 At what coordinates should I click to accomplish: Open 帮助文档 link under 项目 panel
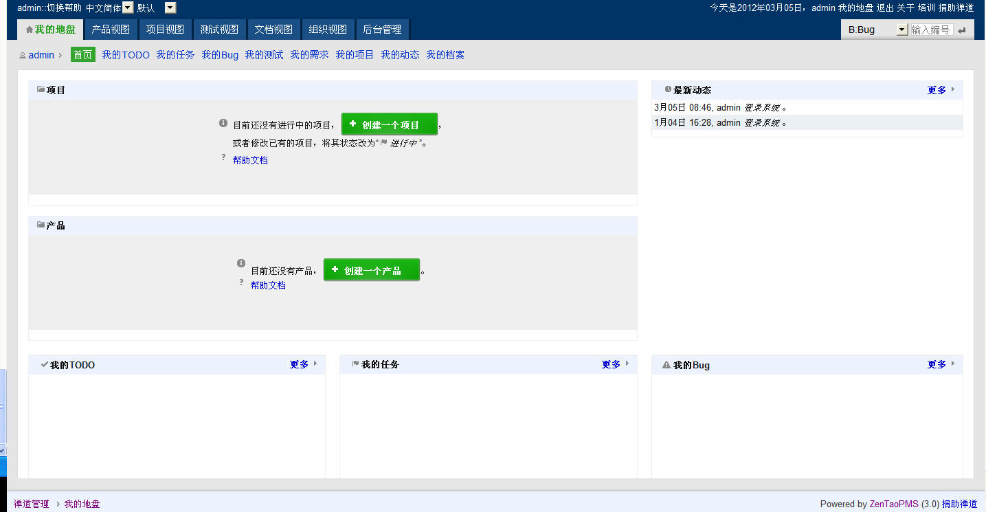click(x=250, y=160)
